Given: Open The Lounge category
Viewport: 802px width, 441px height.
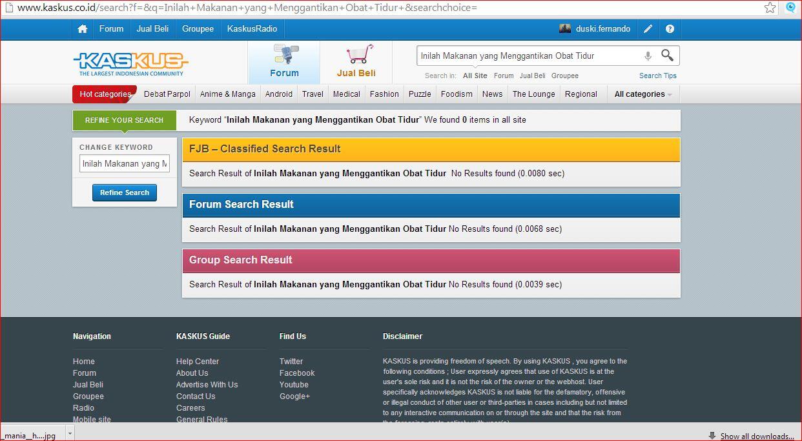Looking at the screenshot, I should point(533,94).
